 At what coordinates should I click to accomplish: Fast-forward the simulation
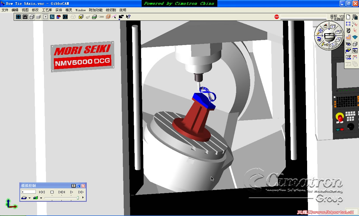81,192
